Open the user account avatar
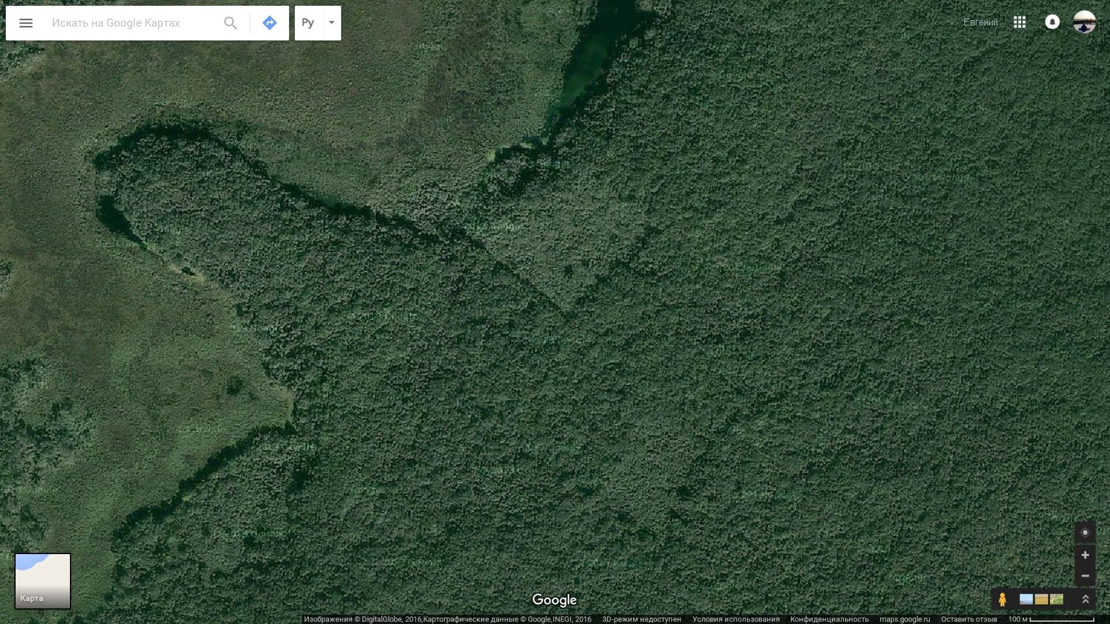Image resolution: width=1110 pixels, height=624 pixels. (1085, 22)
